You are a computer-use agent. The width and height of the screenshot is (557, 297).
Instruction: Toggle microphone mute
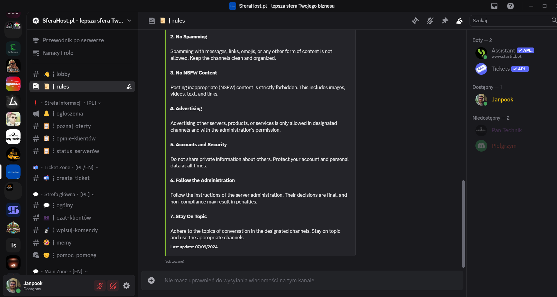(x=100, y=286)
